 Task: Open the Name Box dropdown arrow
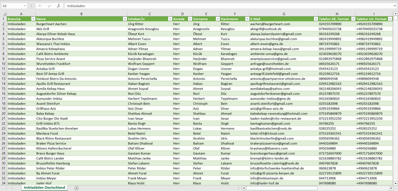click(25, 6)
